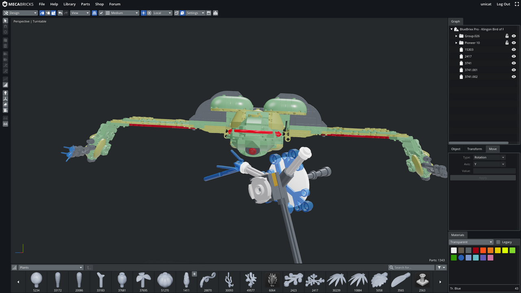Click the unicat username
Image resolution: width=521 pixels, height=293 pixels.
click(486, 4)
